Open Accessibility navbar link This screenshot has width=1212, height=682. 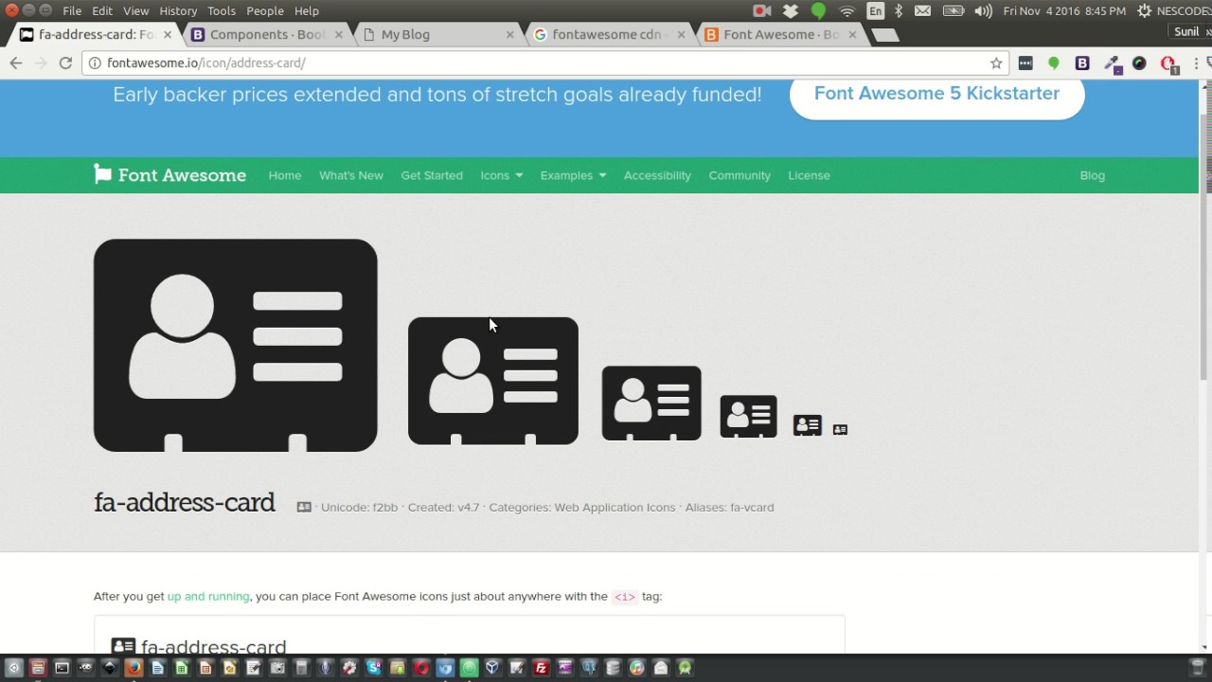(x=657, y=175)
